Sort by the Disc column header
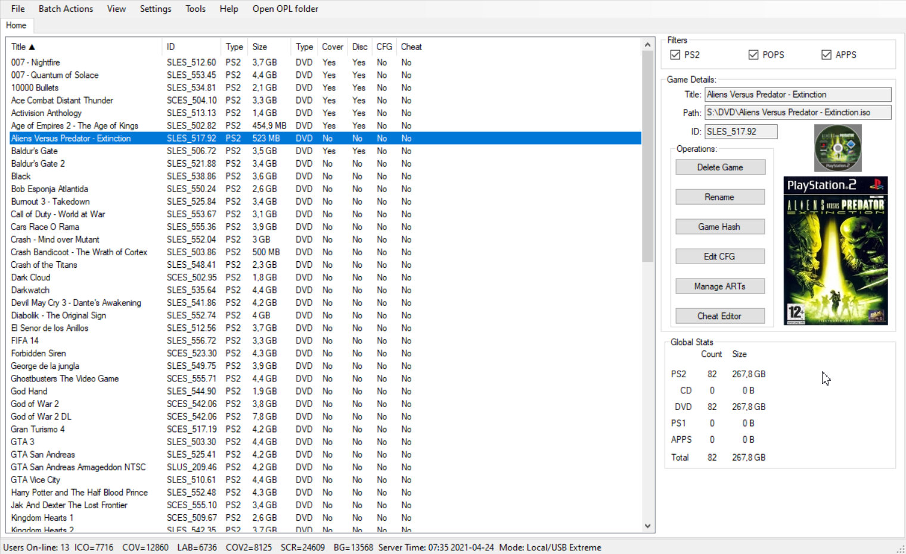This screenshot has height=554, width=906. point(360,46)
